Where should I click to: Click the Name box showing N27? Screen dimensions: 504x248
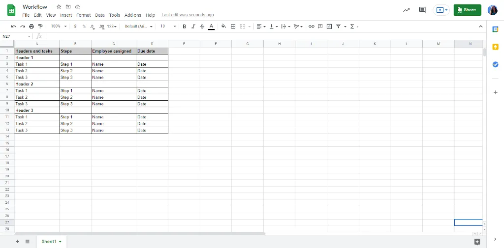16,36
